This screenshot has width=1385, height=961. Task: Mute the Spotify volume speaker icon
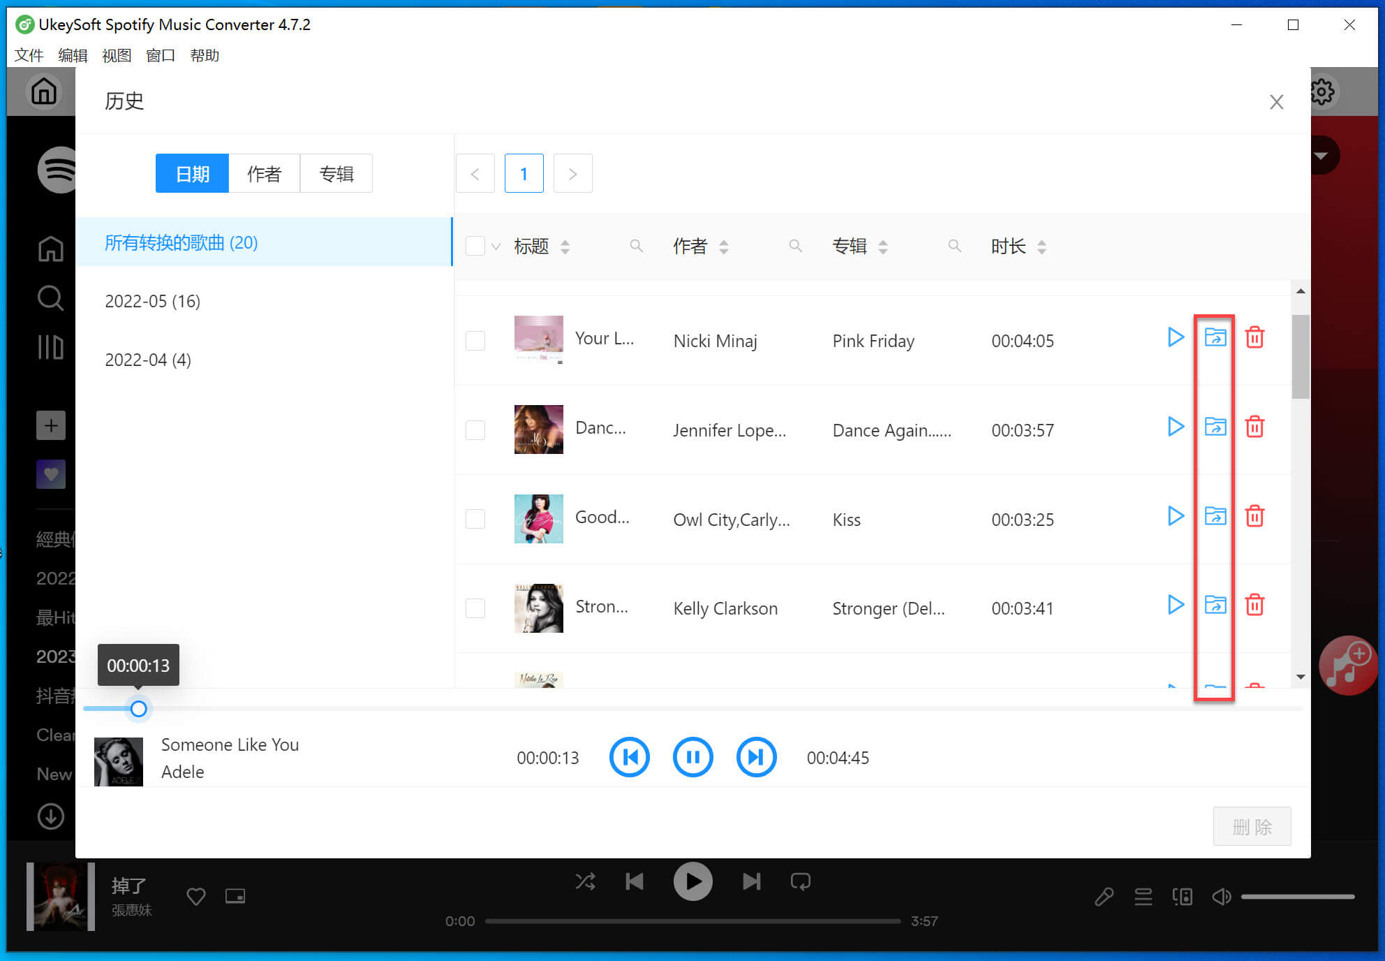click(x=1222, y=897)
